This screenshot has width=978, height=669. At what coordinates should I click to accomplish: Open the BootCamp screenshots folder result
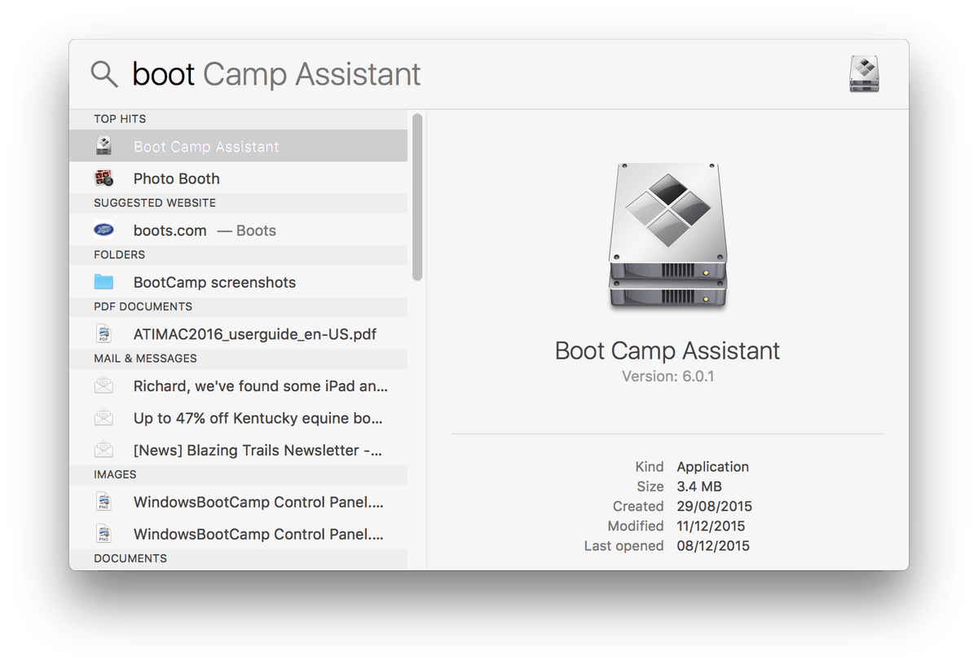point(214,283)
